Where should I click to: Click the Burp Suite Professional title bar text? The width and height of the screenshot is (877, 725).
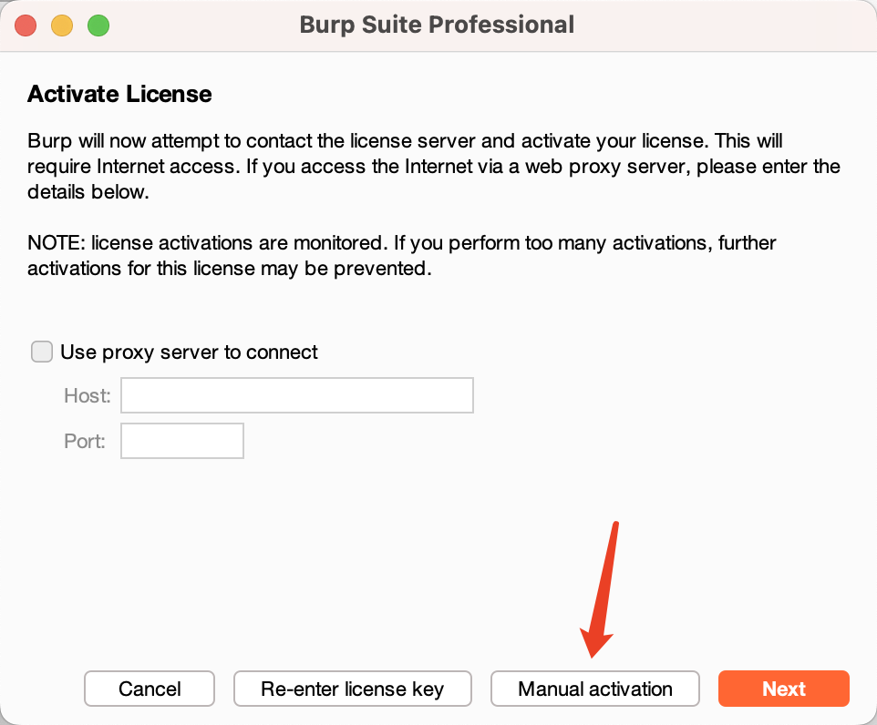click(x=437, y=25)
